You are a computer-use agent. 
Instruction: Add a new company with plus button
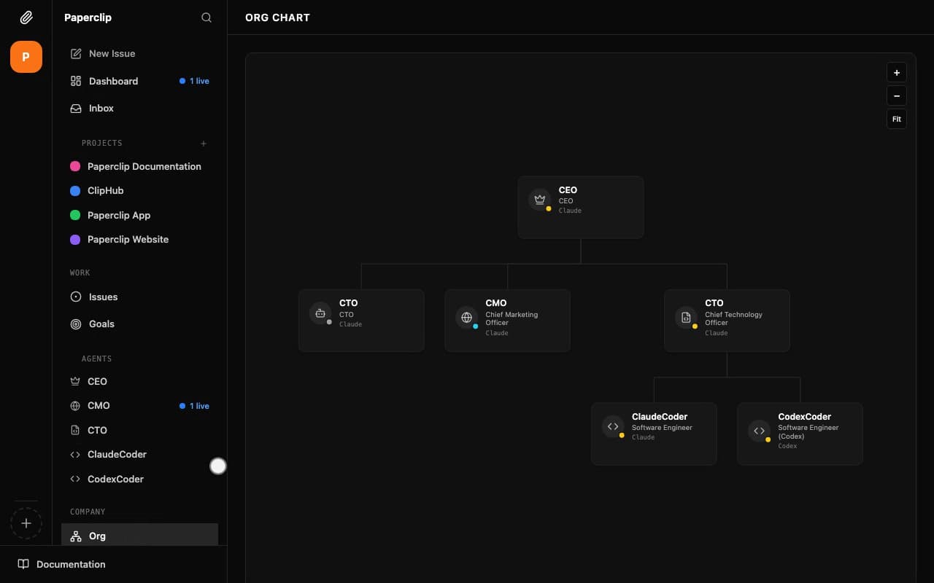26,523
